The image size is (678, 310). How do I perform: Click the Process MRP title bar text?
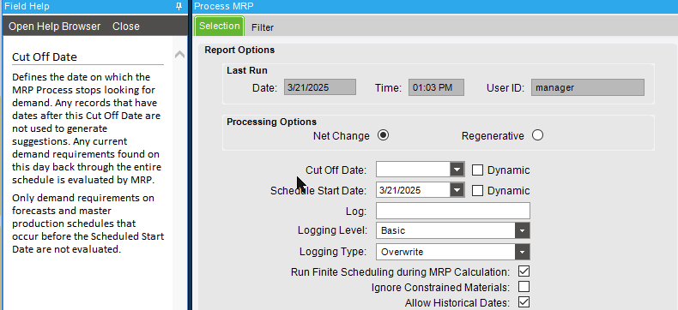click(224, 6)
